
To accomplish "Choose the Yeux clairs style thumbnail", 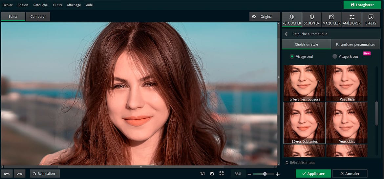I will (347, 123).
